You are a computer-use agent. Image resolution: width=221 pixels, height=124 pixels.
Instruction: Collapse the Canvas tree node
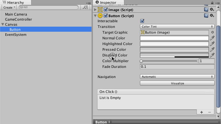tap(3, 24)
